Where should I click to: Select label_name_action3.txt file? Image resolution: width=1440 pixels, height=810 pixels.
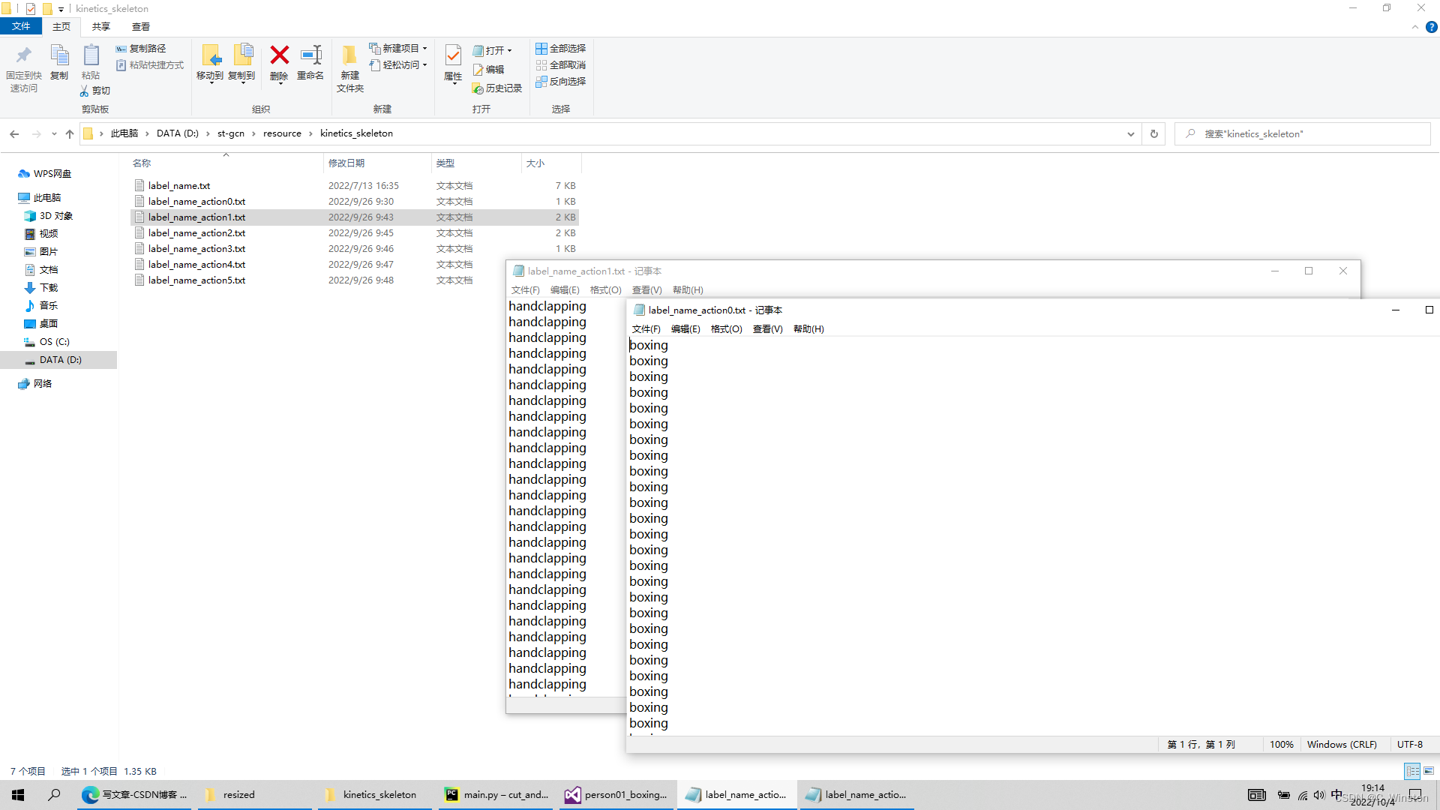(x=196, y=249)
